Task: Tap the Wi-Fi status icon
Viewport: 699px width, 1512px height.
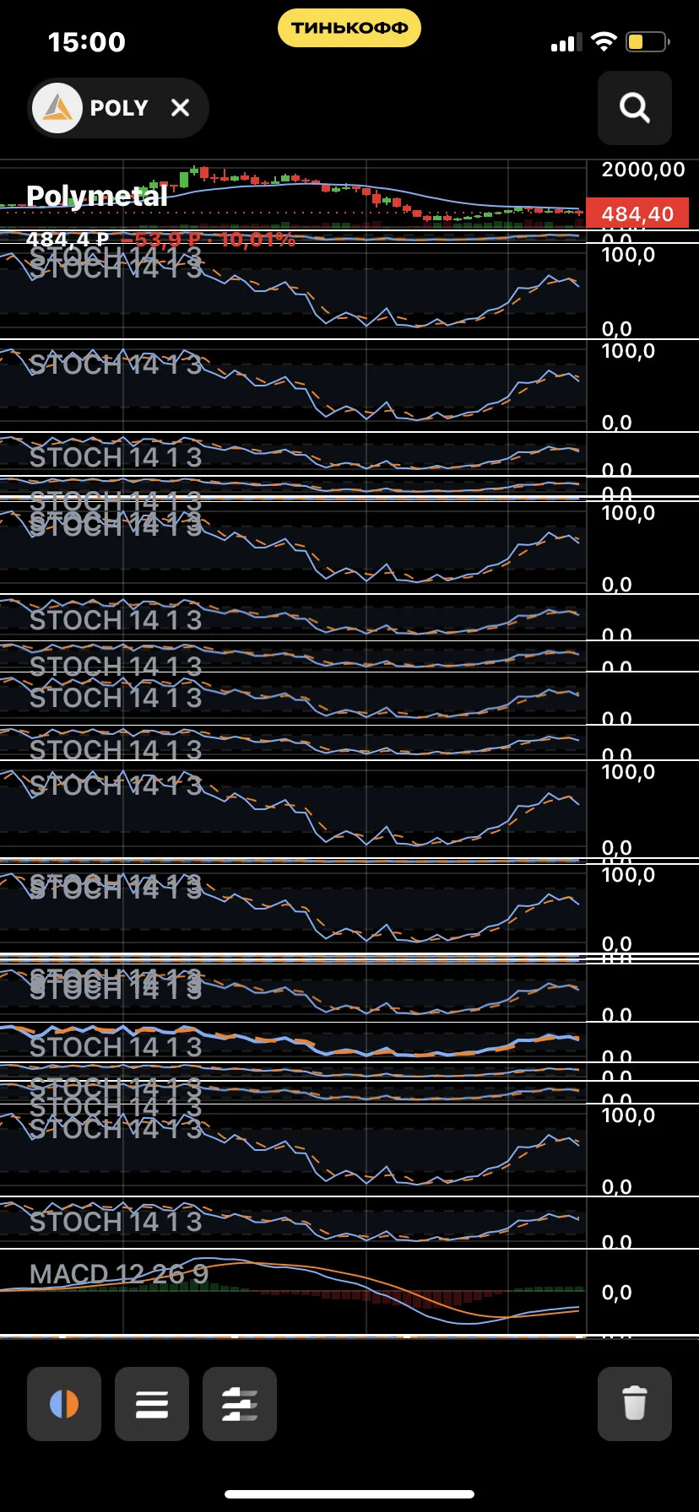Action: click(x=604, y=41)
